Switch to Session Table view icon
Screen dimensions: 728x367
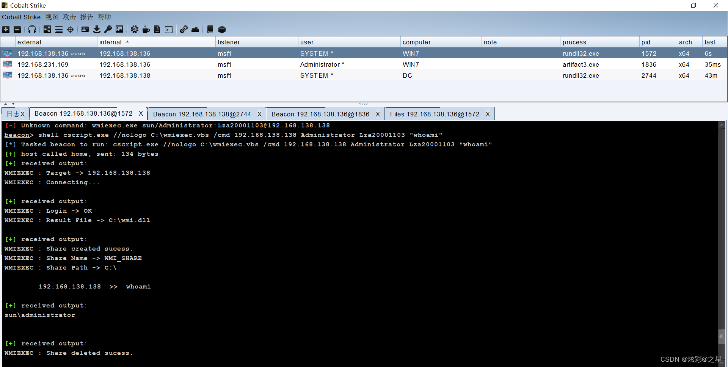(59, 30)
